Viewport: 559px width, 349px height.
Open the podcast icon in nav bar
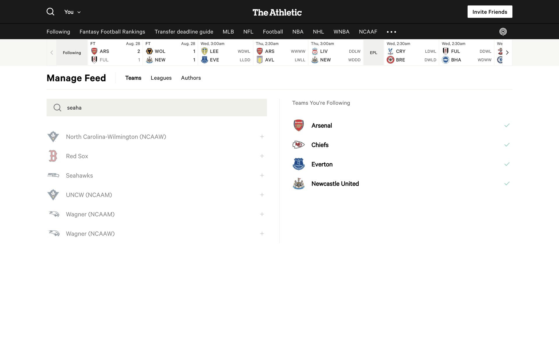[503, 31]
